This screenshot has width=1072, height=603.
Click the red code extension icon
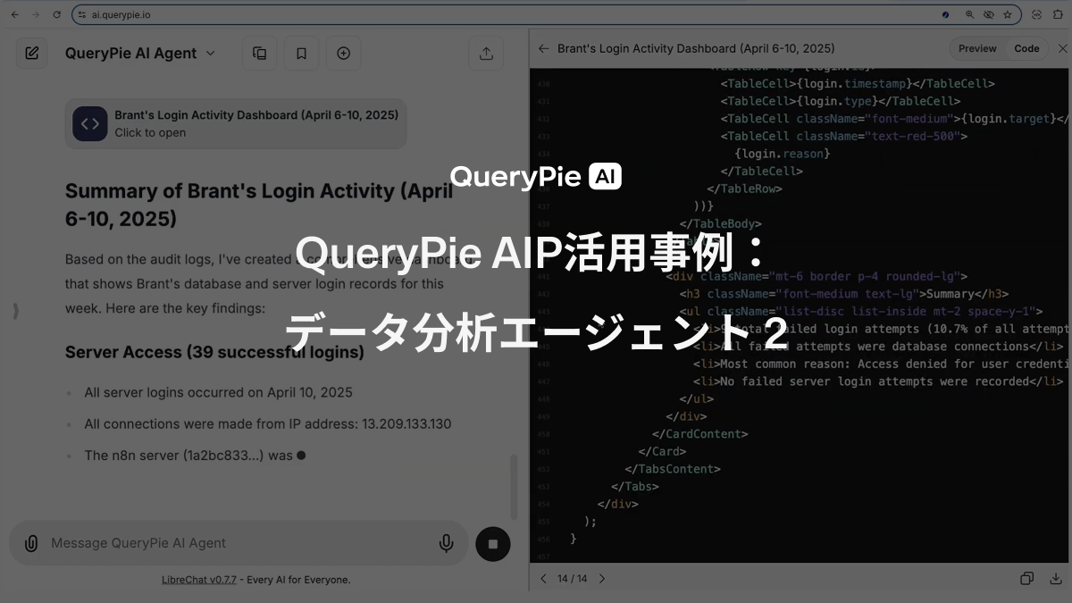(1036, 14)
